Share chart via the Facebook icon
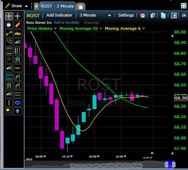The height and width of the screenshot is (170, 188). point(174,15)
